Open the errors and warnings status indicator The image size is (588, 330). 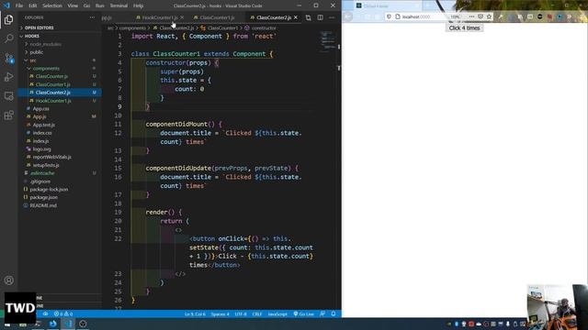(63, 313)
